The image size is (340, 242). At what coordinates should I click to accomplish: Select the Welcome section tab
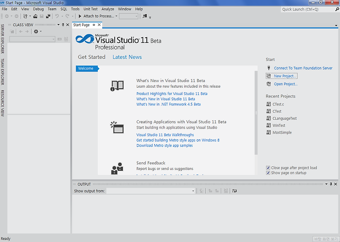87,68
